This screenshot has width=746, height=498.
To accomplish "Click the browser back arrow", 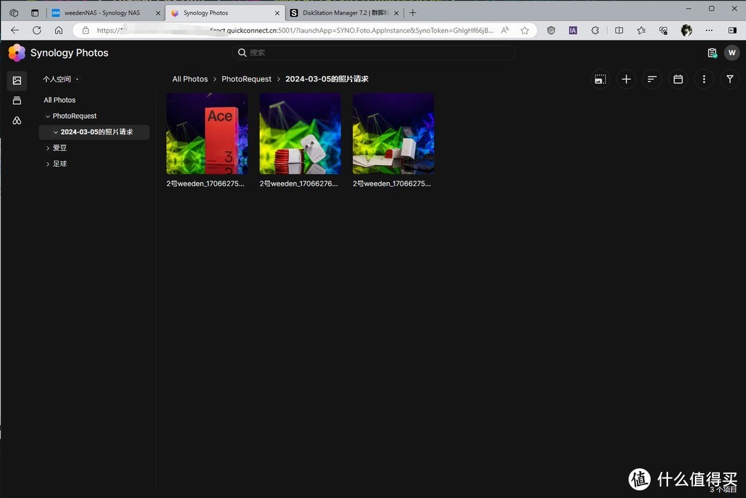I will [x=15, y=30].
